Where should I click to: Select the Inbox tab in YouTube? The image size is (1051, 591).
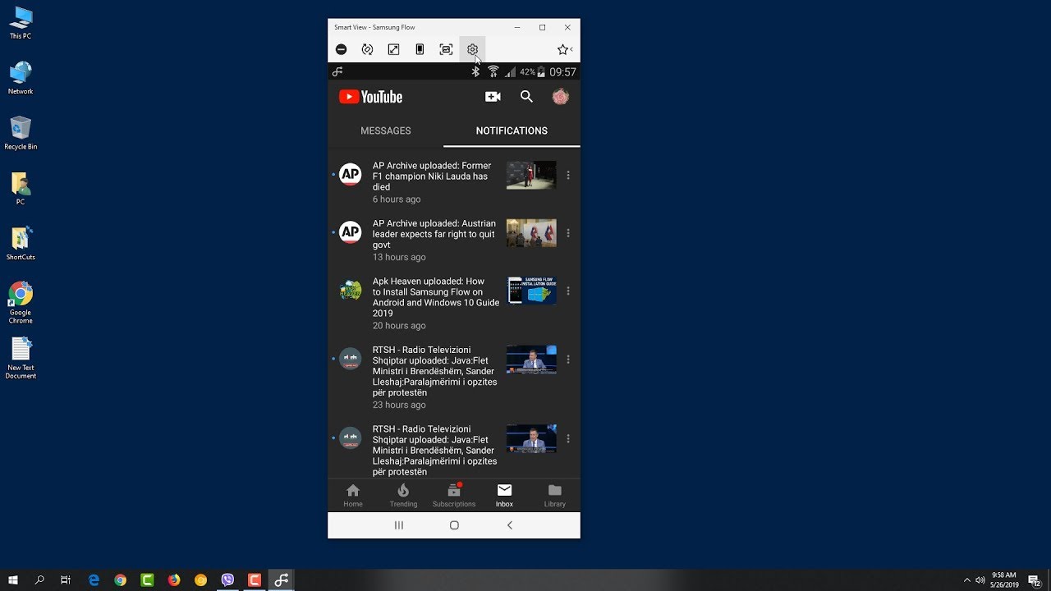pos(504,496)
